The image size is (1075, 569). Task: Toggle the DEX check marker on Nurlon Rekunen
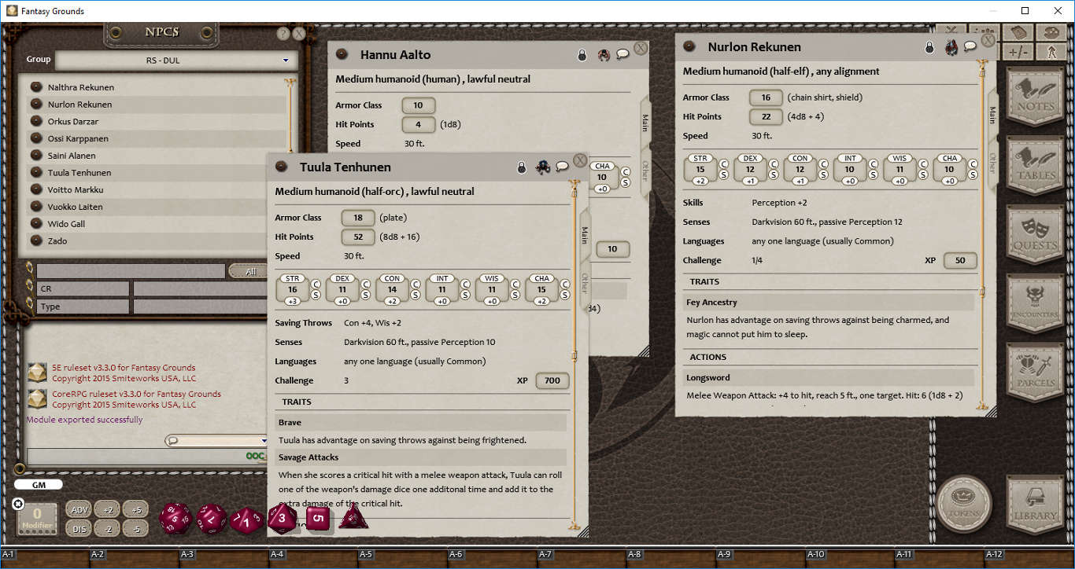pos(774,164)
